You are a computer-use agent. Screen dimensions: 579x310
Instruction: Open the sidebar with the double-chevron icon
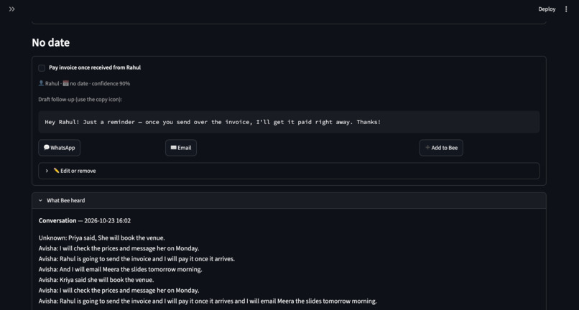point(11,9)
